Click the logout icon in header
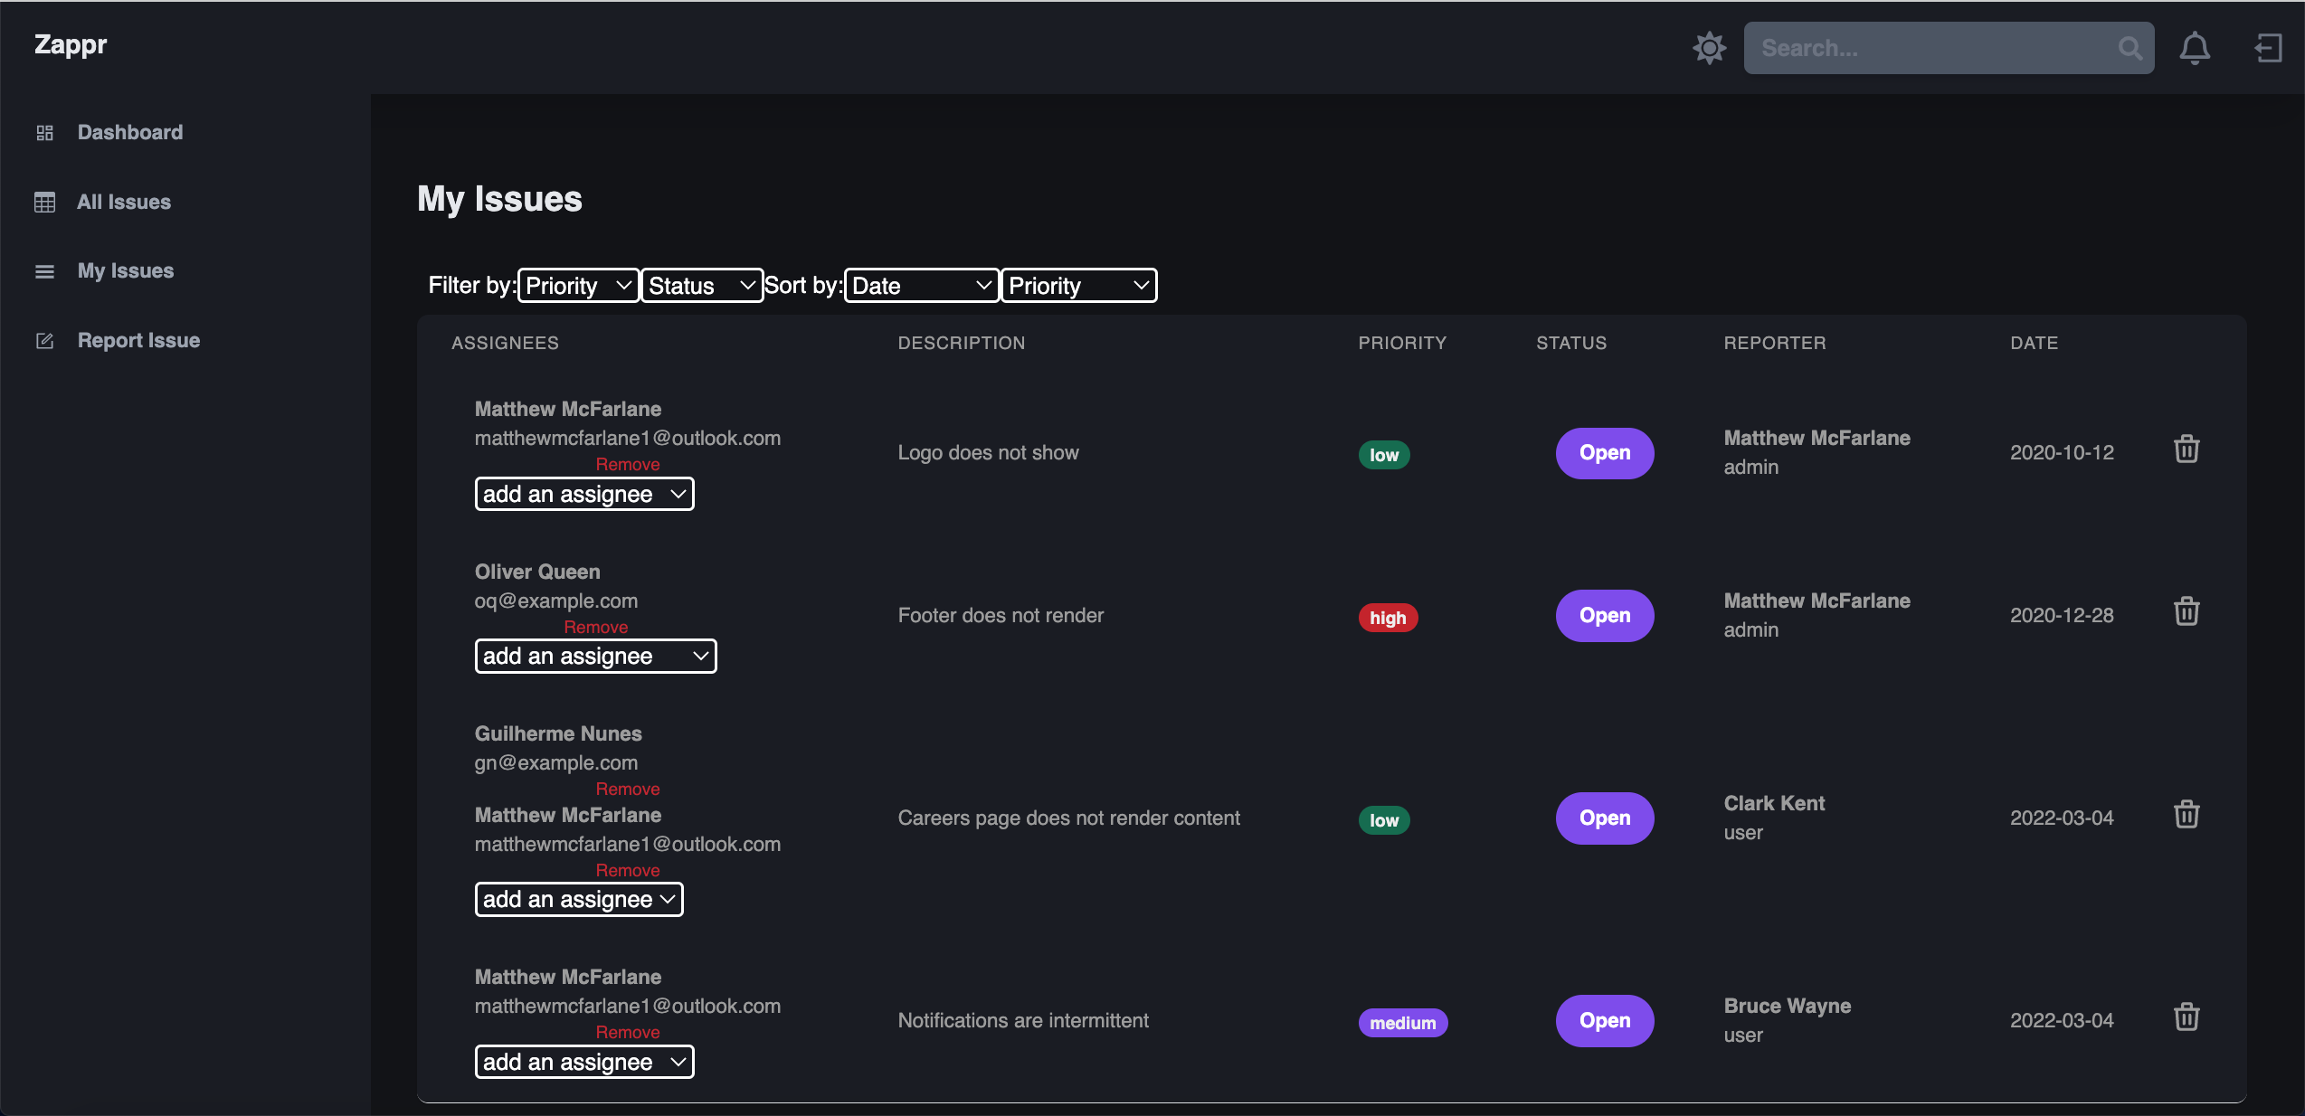Viewport: 2305px width, 1116px height. click(x=2267, y=48)
